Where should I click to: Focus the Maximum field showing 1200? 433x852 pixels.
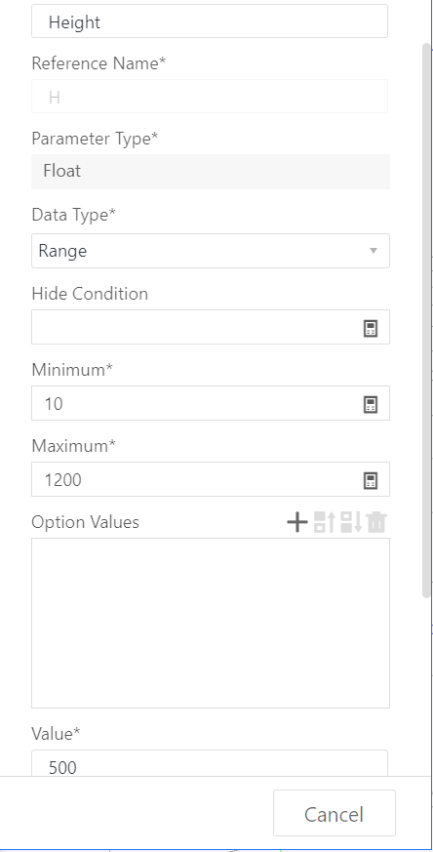(196, 479)
